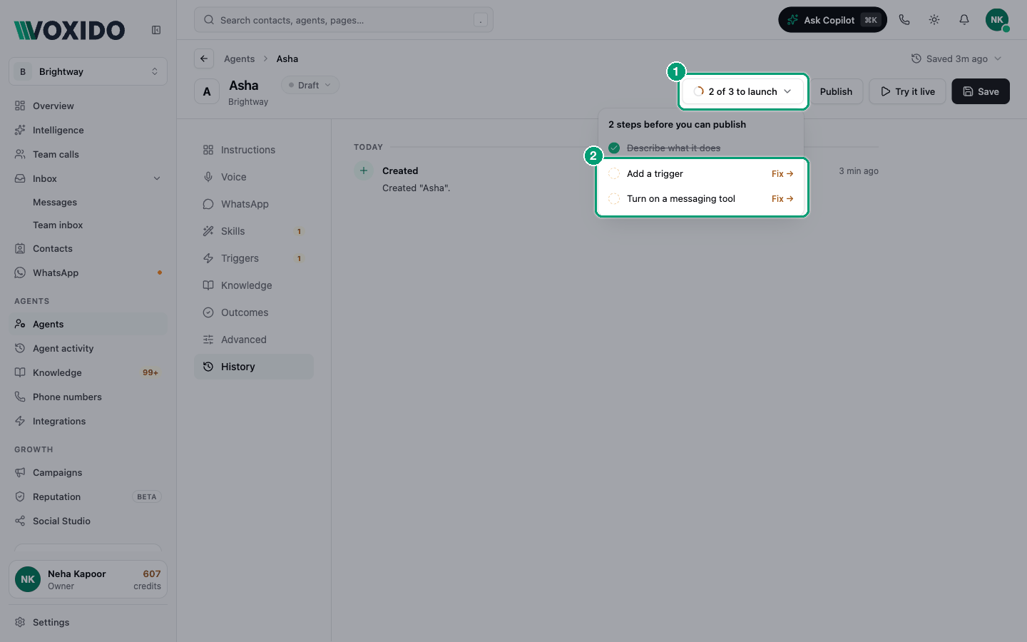
Task: Open Settings at bottom of sidebar
Action: (88, 622)
